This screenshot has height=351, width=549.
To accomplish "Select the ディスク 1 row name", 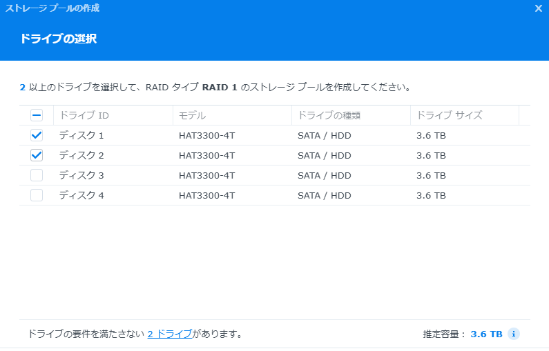I will (81, 135).
